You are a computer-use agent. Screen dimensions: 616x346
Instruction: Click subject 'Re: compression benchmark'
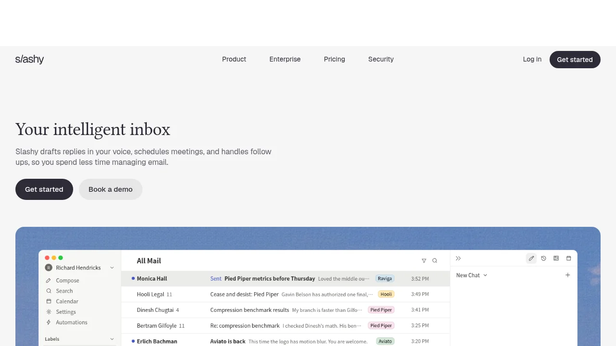point(245,326)
